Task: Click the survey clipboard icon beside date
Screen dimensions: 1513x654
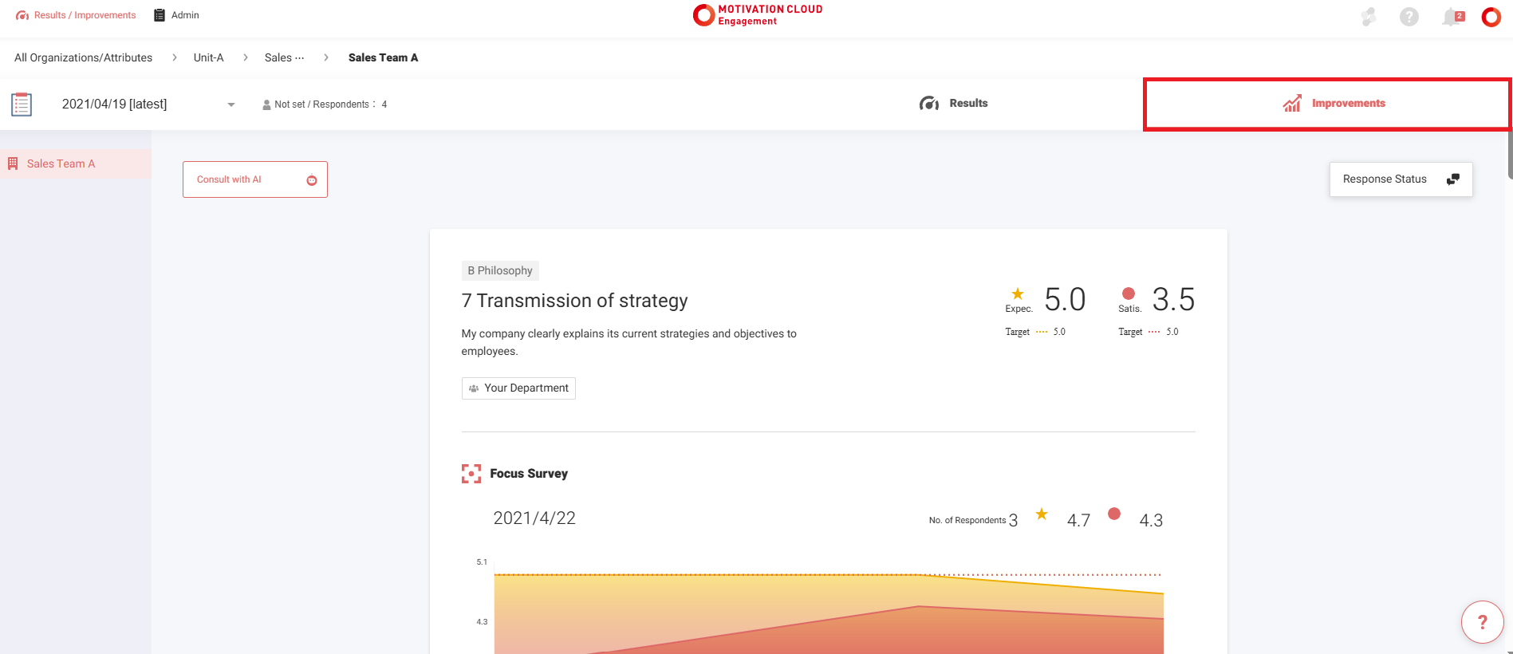Action: (x=22, y=104)
